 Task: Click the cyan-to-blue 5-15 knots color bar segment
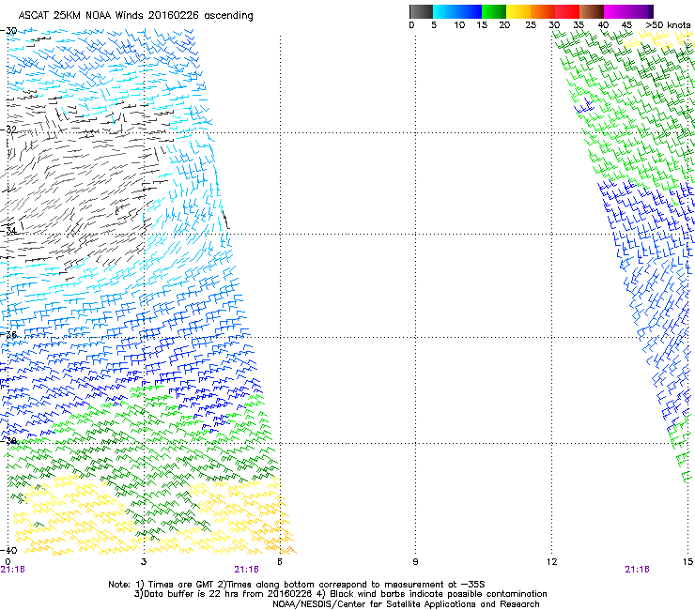coord(457,11)
